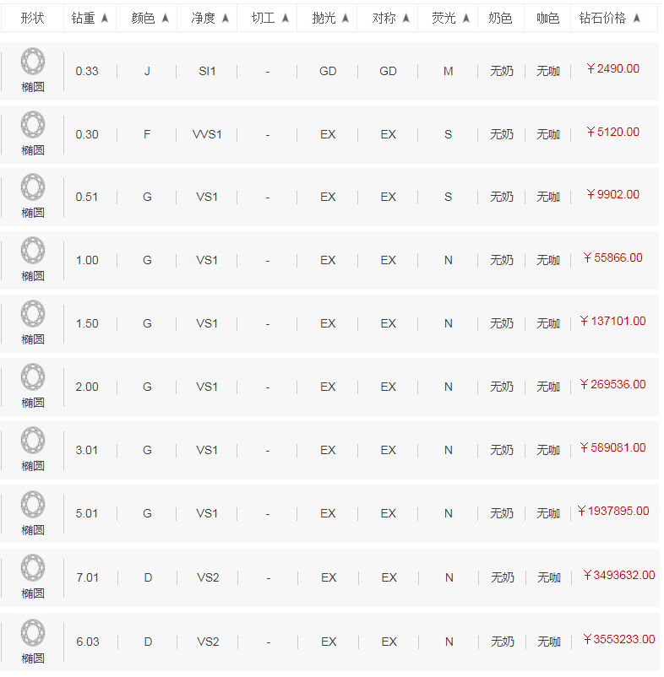Sort by 钻石价格 price arrow
The image size is (664, 677).
[x=636, y=18]
